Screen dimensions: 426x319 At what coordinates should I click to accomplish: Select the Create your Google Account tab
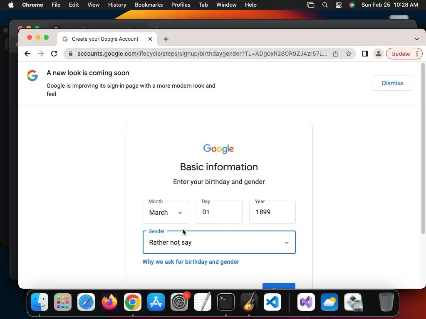point(107,39)
